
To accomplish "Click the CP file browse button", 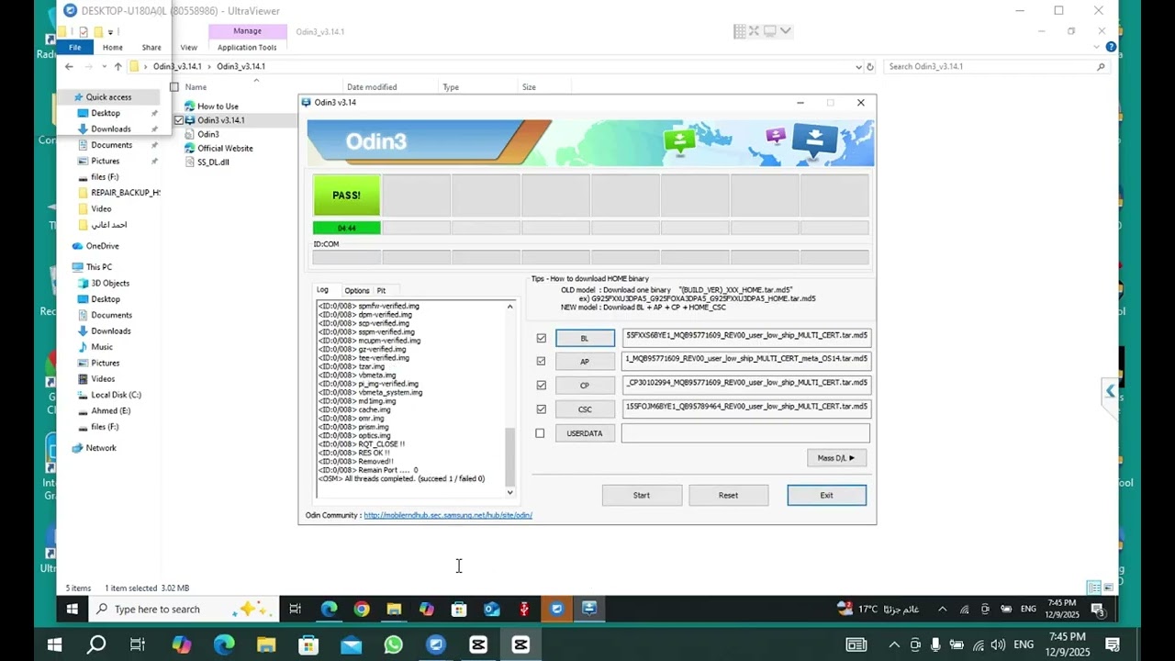I will [x=585, y=386].
